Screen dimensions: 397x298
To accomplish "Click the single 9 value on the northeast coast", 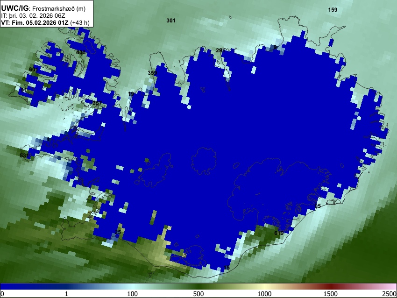I will (275, 47).
